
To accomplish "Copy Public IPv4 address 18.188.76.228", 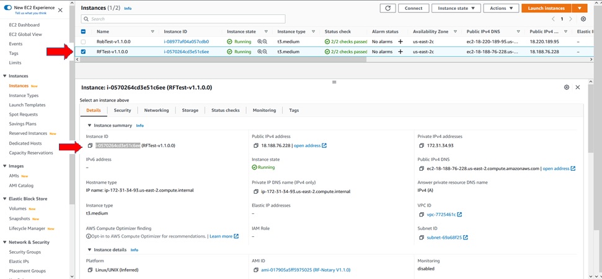I will (x=256, y=145).
